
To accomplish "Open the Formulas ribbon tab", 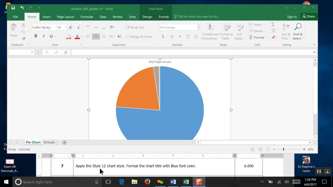I will (x=87, y=17).
